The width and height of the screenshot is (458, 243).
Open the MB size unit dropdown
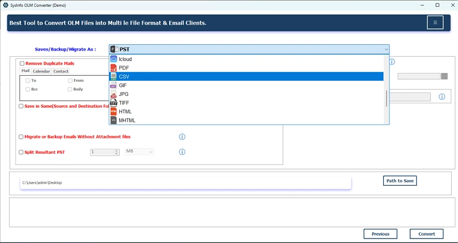[x=139, y=152]
